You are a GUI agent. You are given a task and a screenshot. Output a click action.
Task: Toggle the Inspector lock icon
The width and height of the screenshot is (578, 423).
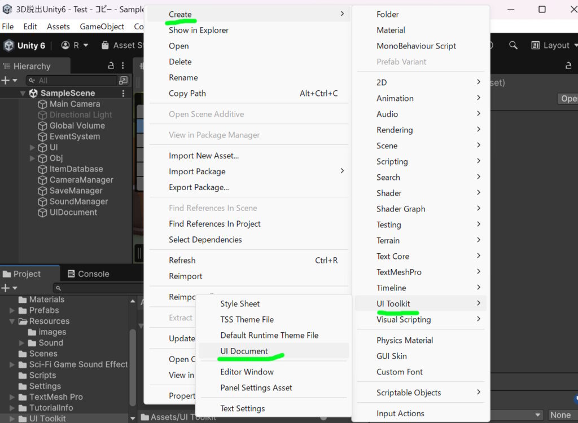point(568,65)
